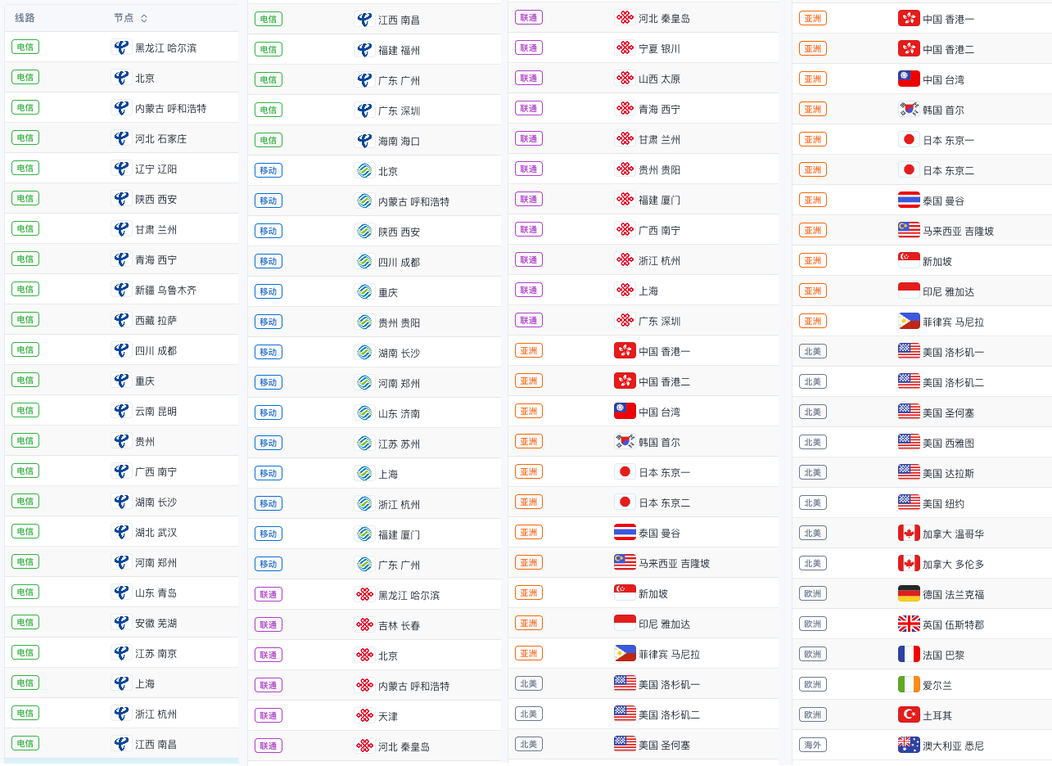Select the 移动 tag beside 重庆

click(x=269, y=291)
